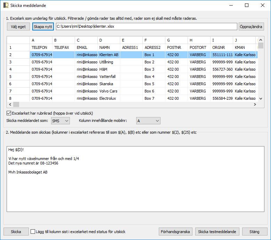Click the table scroll up arrow
The image size is (271, 240).
point(261,40)
